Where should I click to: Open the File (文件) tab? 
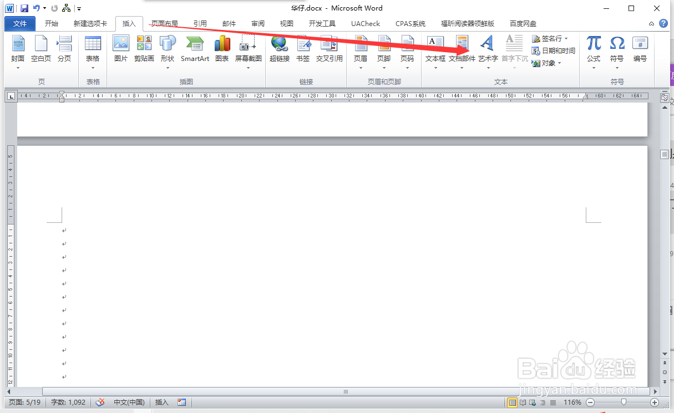(x=20, y=24)
